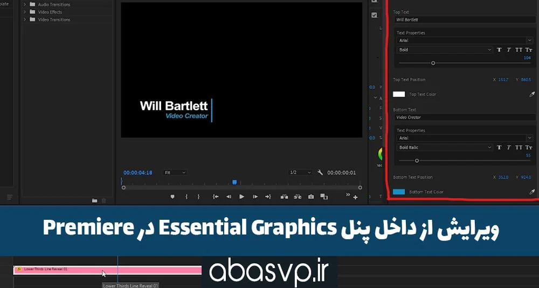Click the Lift button
This screenshot has width=539, height=288.
point(284,197)
